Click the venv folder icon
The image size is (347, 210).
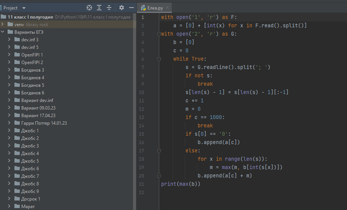tap(10, 25)
